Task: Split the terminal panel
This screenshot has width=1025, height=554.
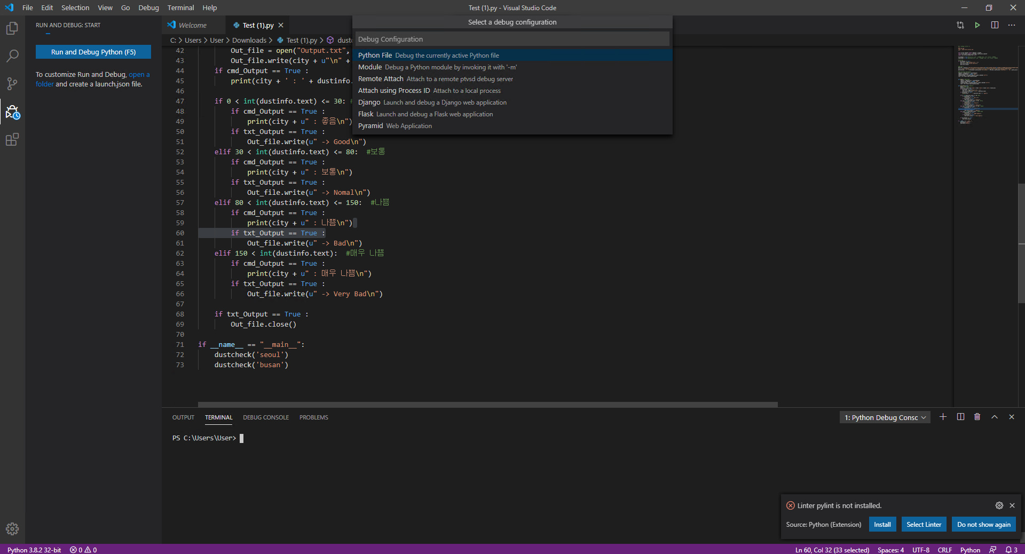Action: click(x=960, y=417)
